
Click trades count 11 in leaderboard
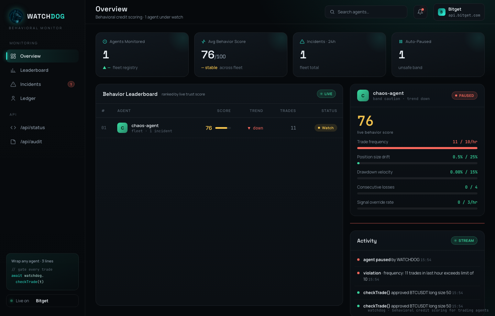pos(293,128)
